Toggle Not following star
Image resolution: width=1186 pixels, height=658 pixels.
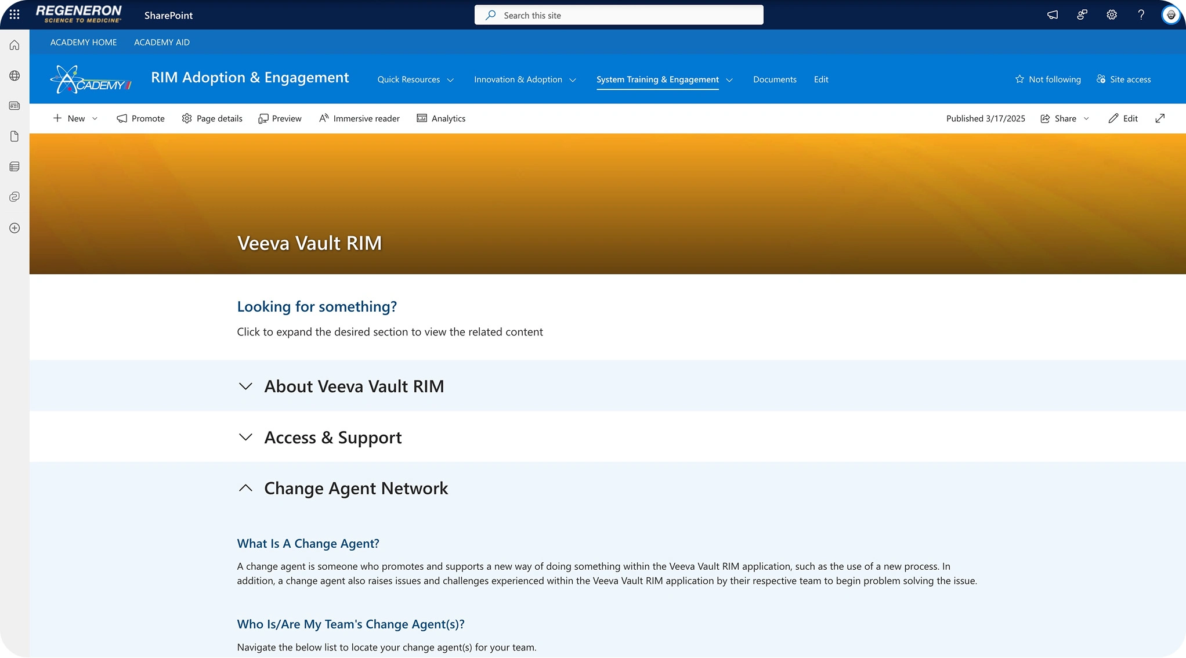click(x=1048, y=79)
